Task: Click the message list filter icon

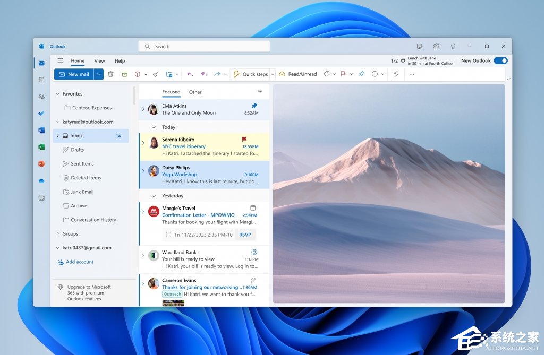Action: [260, 92]
